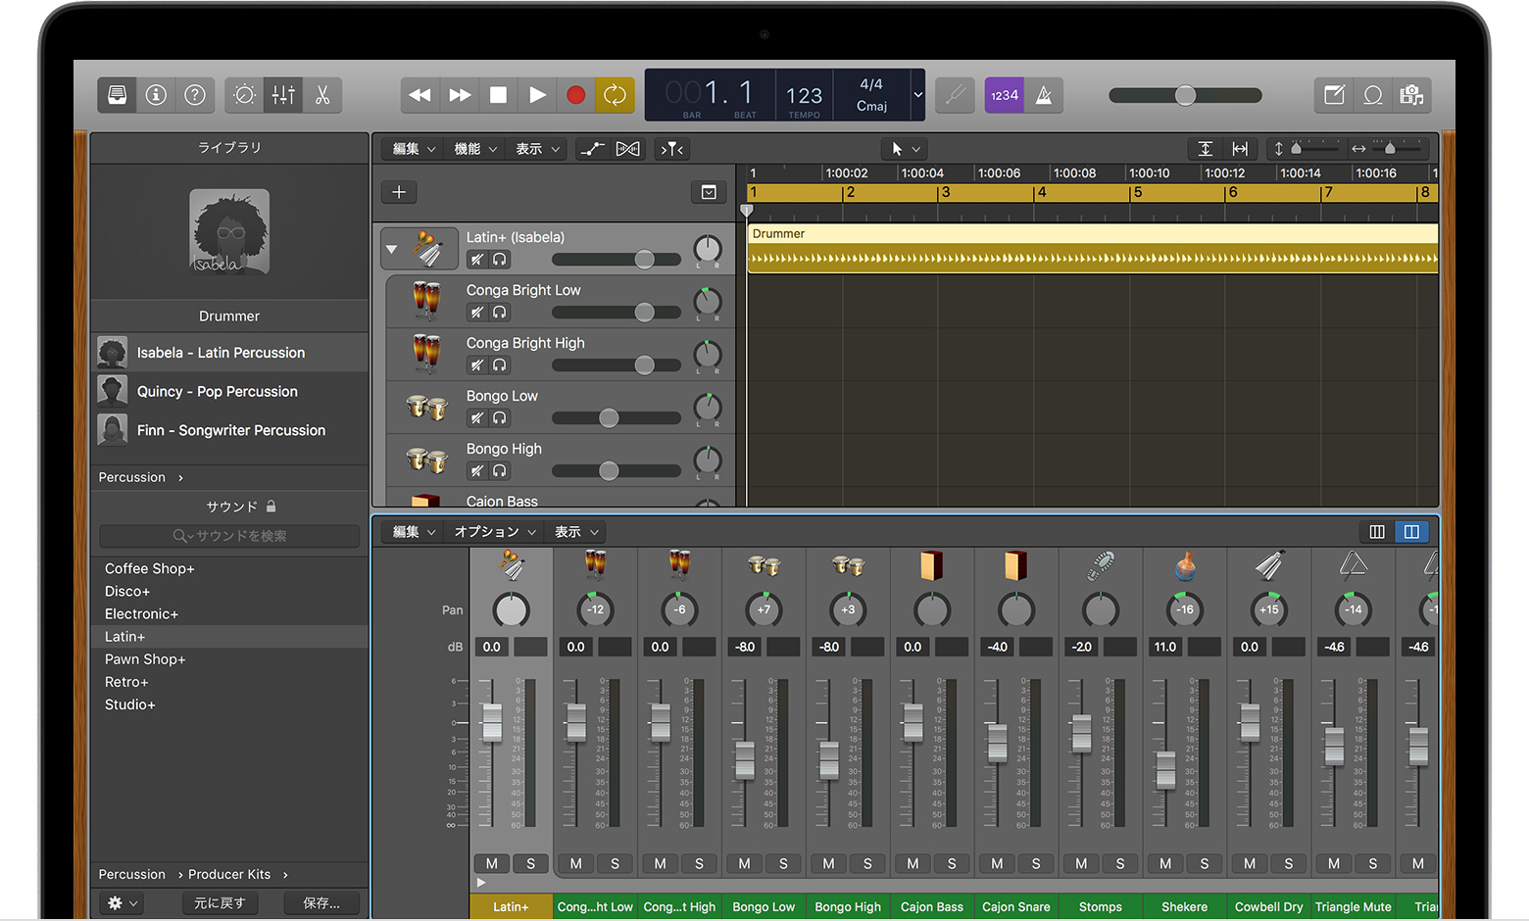The width and height of the screenshot is (1529, 921).
Task: Click the 元に戻す button
Action: (220, 902)
